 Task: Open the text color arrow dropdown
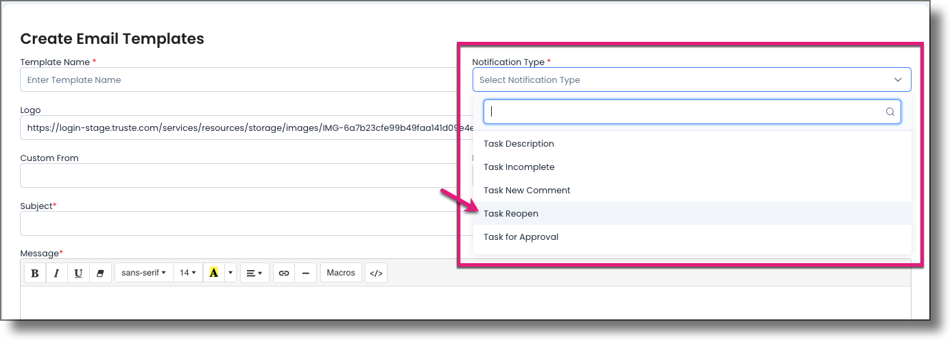pyautogui.click(x=231, y=273)
